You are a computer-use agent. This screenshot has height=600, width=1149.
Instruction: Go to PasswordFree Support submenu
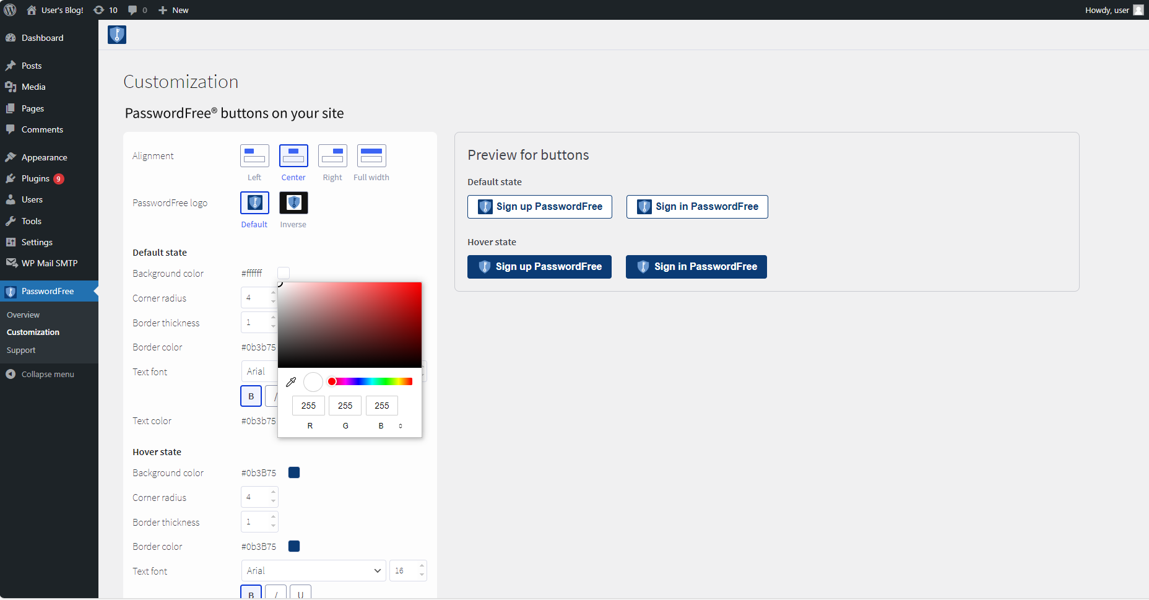coord(21,350)
